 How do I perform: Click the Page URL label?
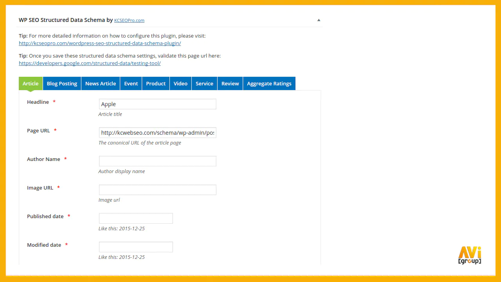[38, 130]
